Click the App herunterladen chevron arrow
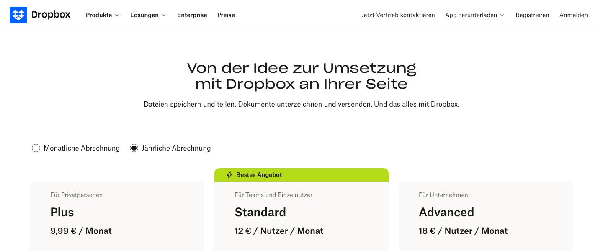 (502, 15)
